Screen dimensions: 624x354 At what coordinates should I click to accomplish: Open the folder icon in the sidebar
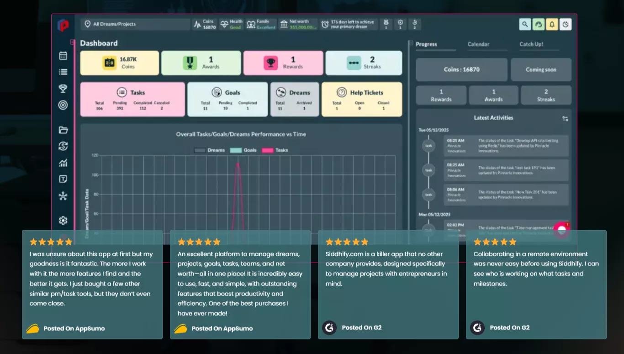pyautogui.click(x=63, y=130)
